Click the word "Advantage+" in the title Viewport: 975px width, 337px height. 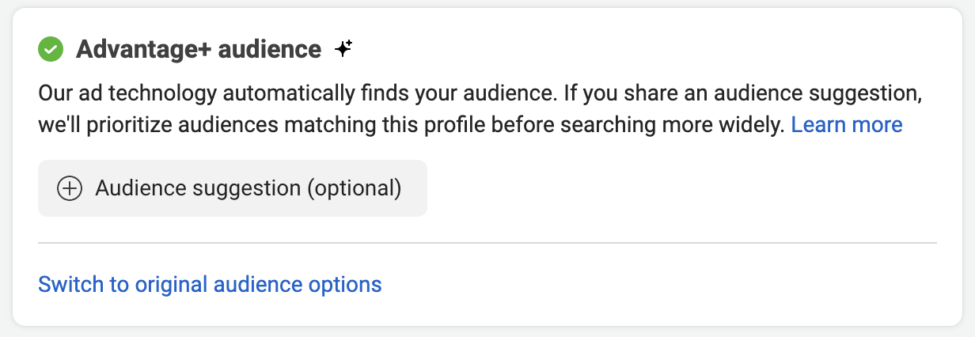133,50
